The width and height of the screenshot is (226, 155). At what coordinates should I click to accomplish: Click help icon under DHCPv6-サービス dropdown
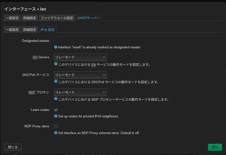[56, 81]
